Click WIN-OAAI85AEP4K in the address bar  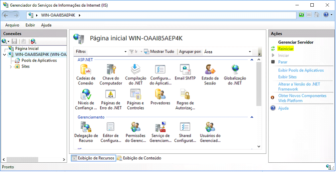tap(58, 15)
